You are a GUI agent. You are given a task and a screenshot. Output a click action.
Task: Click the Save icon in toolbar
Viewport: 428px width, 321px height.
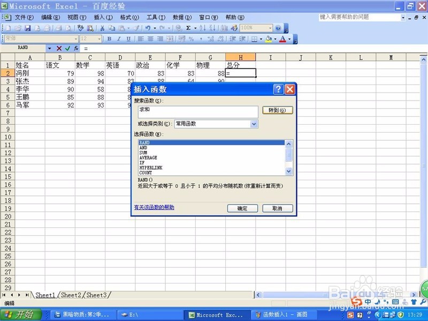pos(28,28)
